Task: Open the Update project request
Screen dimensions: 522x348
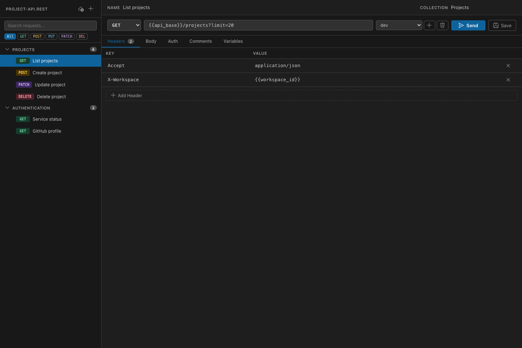Action: [51, 85]
